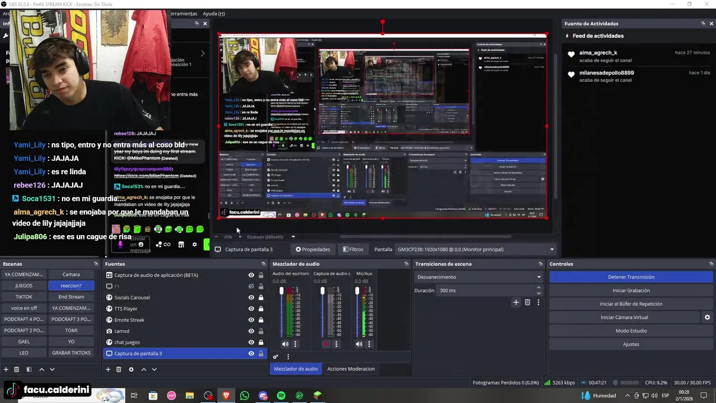Mute Audio del escritorio speaker icon
This screenshot has width=716, height=403.
tap(285, 344)
